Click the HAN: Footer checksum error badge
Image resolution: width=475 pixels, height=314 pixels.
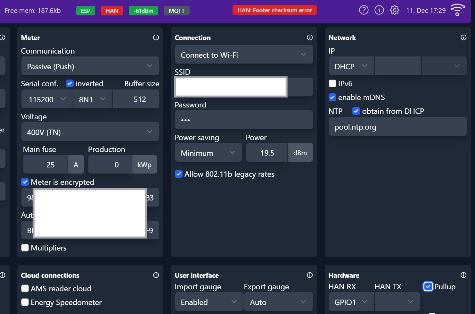point(274,10)
